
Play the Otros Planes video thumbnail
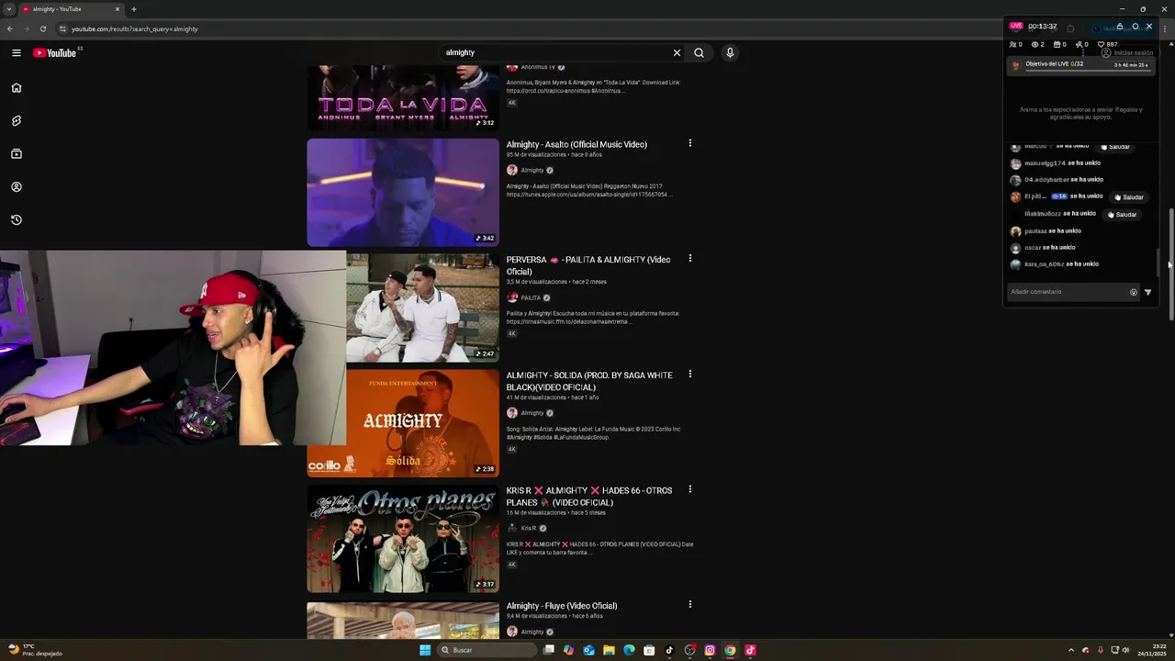[x=403, y=539]
